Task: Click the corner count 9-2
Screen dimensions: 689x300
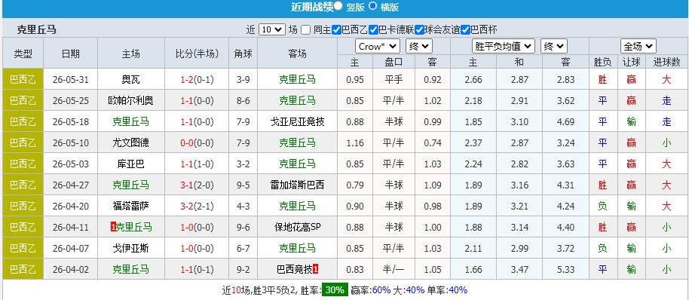Action: click(x=243, y=269)
